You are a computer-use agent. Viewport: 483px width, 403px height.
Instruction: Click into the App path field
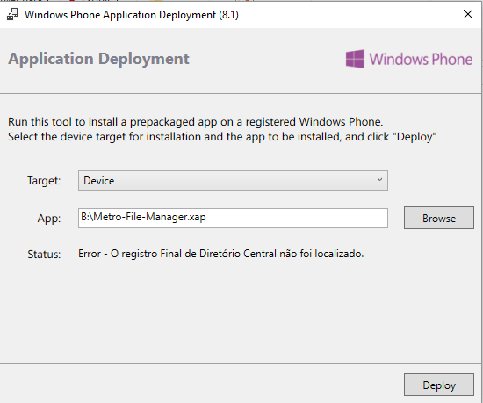(x=233, y=218)
